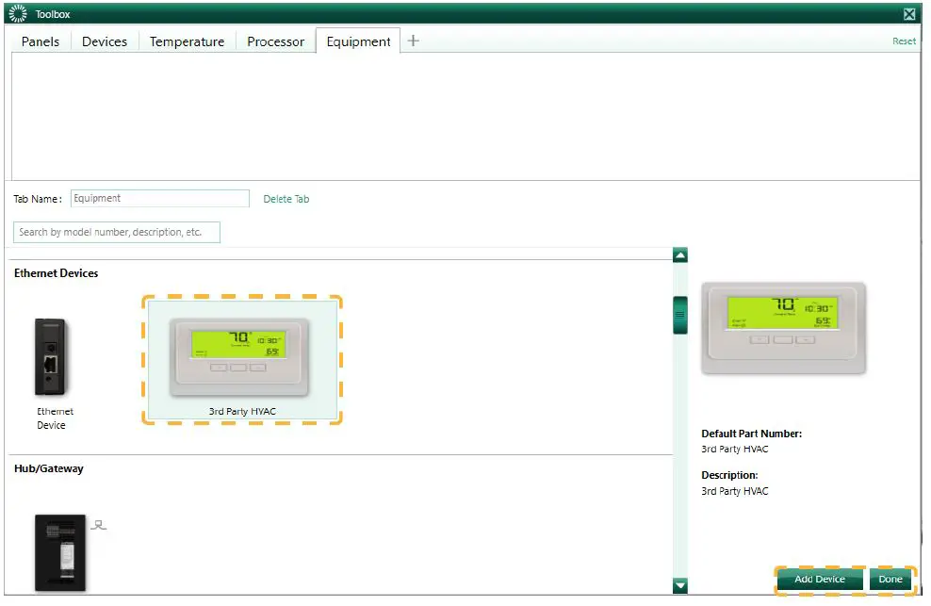The width and height of the screenshot is (931, 606).
Task: Create a new tab using the plus icon
Action: [413, 41]
